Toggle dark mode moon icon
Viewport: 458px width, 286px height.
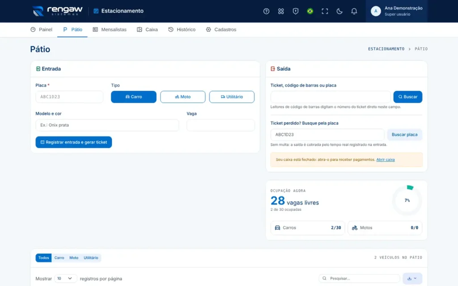pyautogui.click(x=339, y=11)
